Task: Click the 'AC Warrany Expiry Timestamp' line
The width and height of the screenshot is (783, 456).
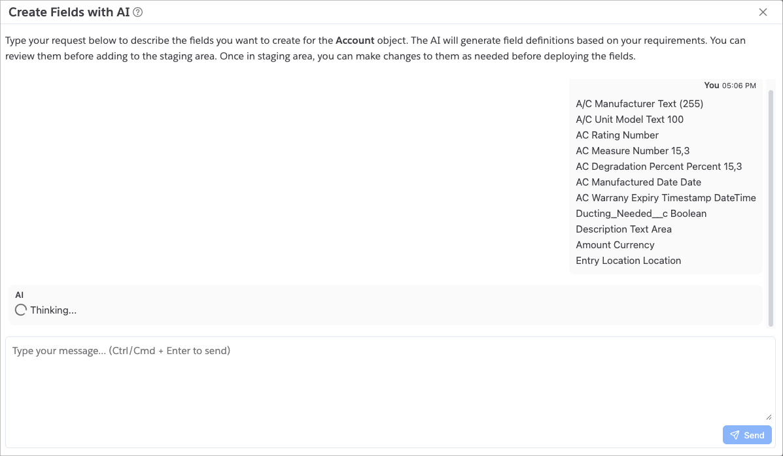Action: point(665,198)
